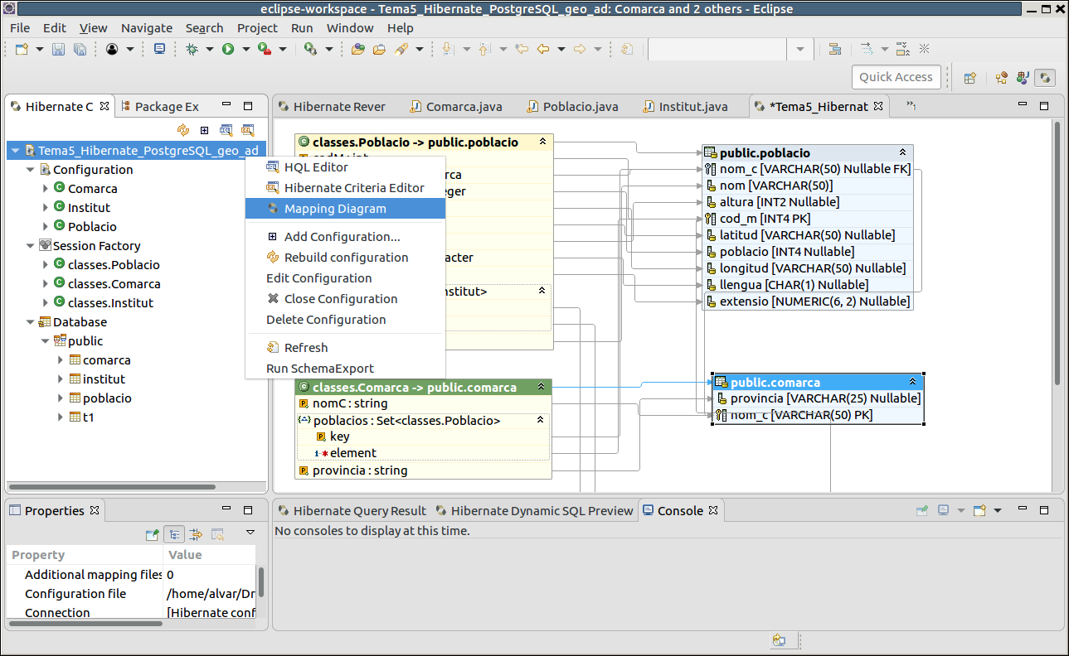Image resolution: width=1069 pixels, height=656 pixels.
Task: Open Hibernate Criteria editor icon in panel toolbar
Action: pyautogui.click(x=247, y=130)
